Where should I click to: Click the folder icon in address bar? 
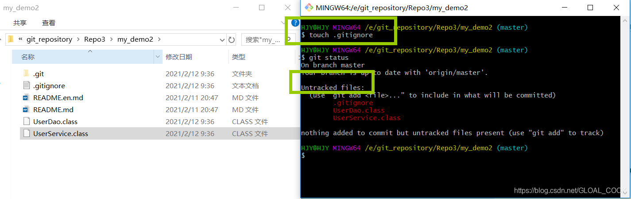(x=11, y=39)
